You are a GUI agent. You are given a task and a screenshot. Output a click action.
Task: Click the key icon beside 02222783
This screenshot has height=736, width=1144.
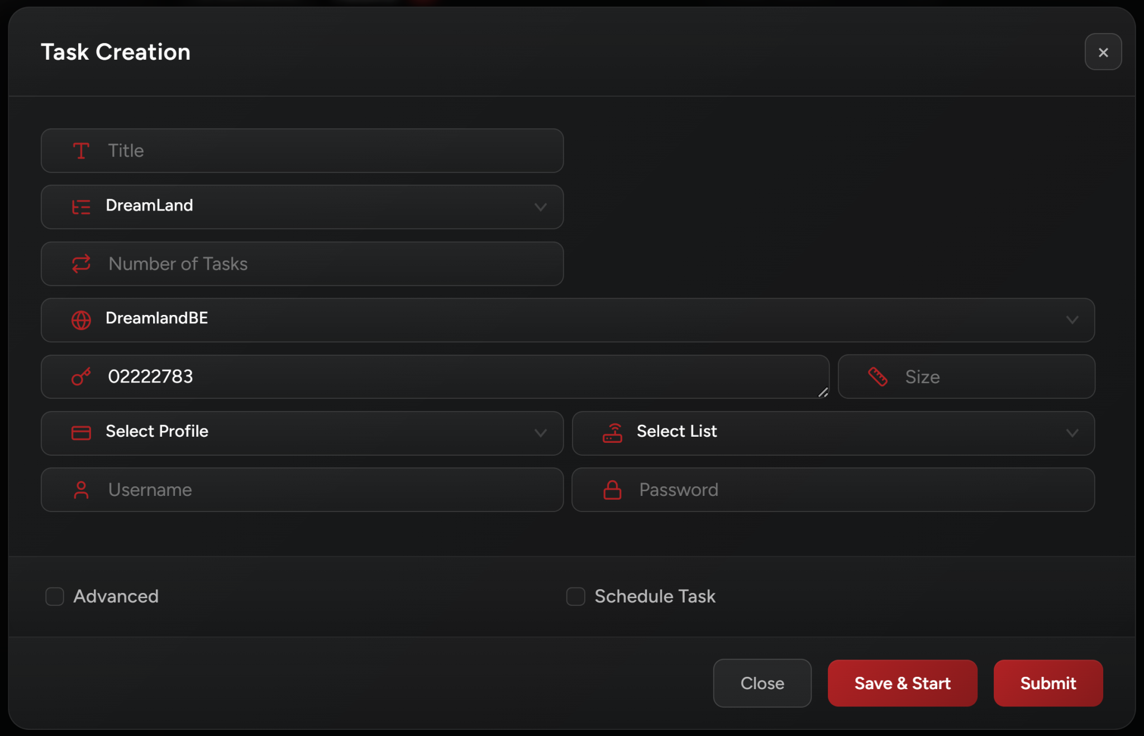(81, 377)
